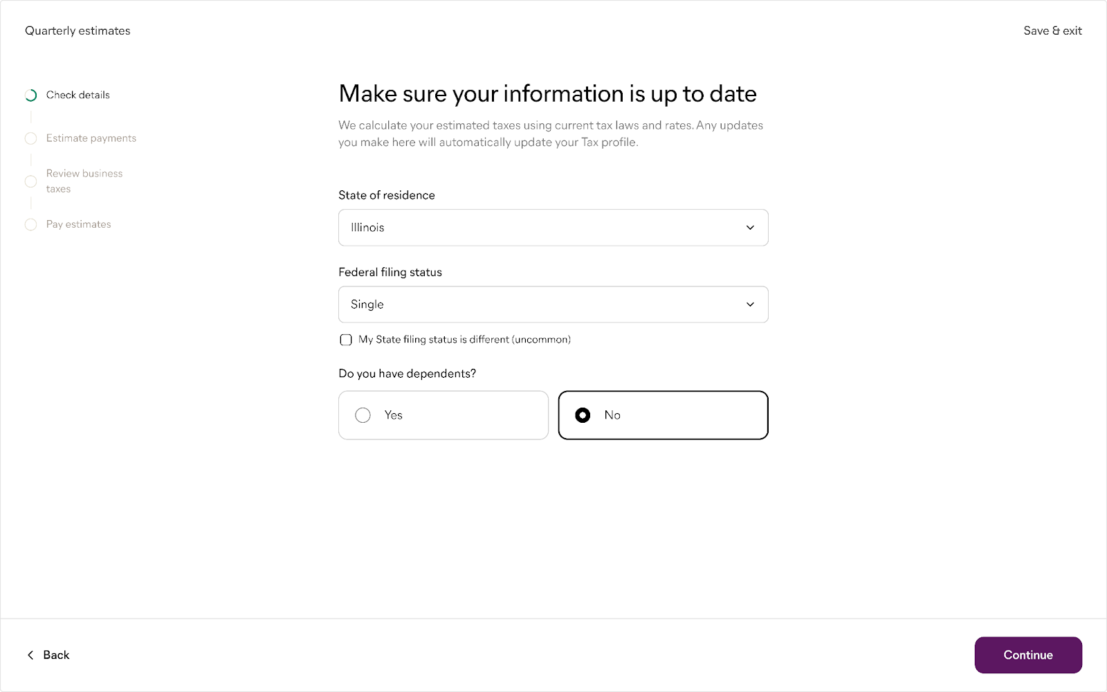
Task: Click the Back arrow chevron icon
Action: [30, 655]
